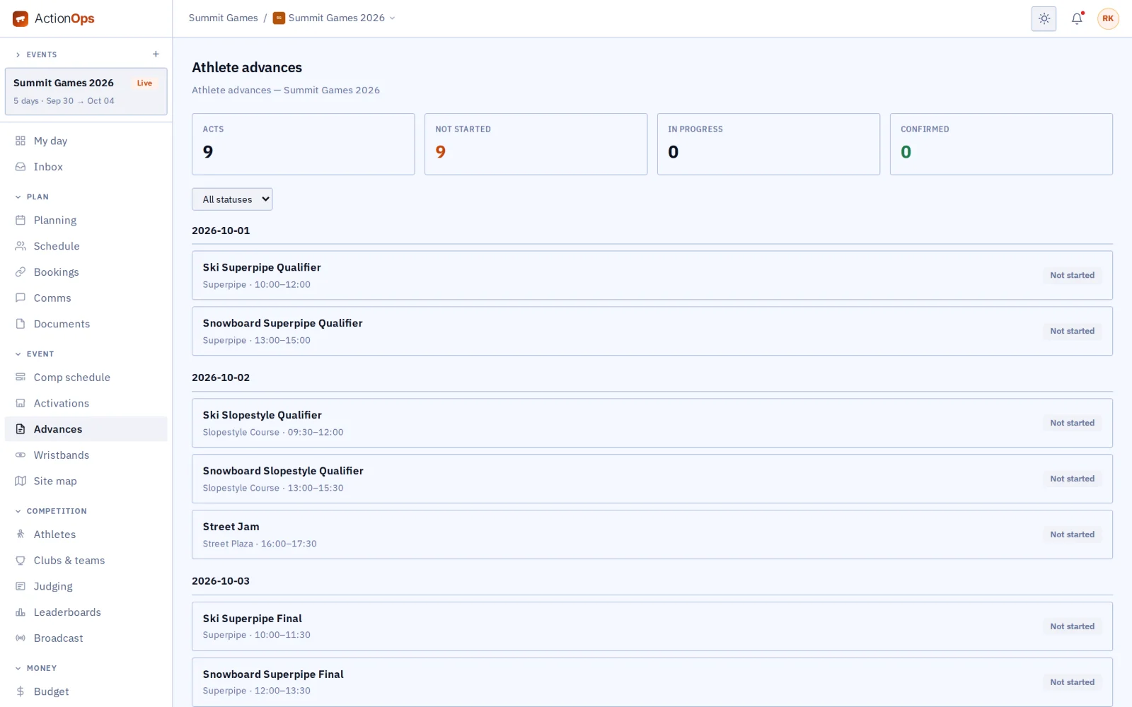Image resolution: width=1132 pixels, height=707 pixels.
Task: Click the Site map icon
Action: pos(21,481)
